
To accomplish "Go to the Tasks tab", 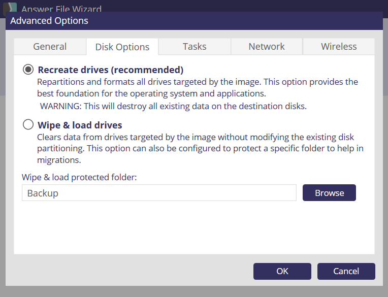I will click(x=195, y=46).
